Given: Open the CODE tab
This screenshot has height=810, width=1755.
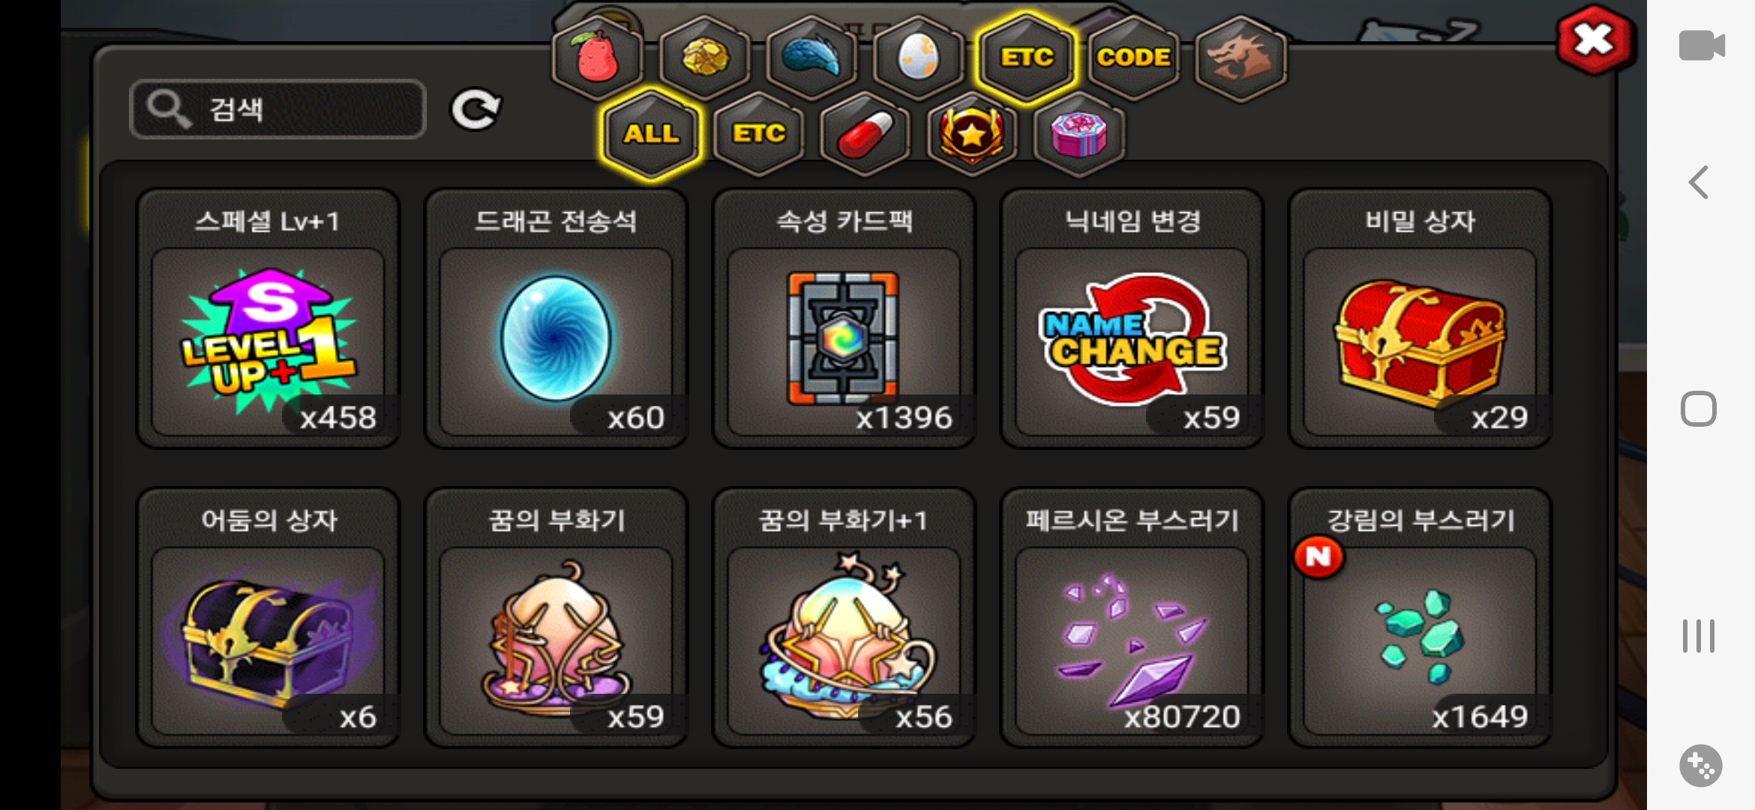Looking at the screenshot, I should (x=1133, y=58).
